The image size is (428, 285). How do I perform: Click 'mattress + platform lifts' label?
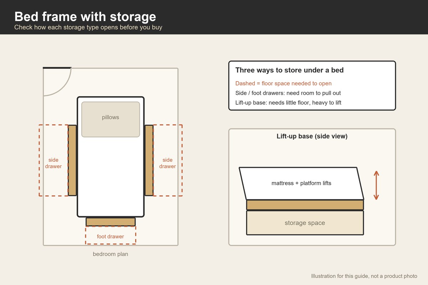[301, 183]
